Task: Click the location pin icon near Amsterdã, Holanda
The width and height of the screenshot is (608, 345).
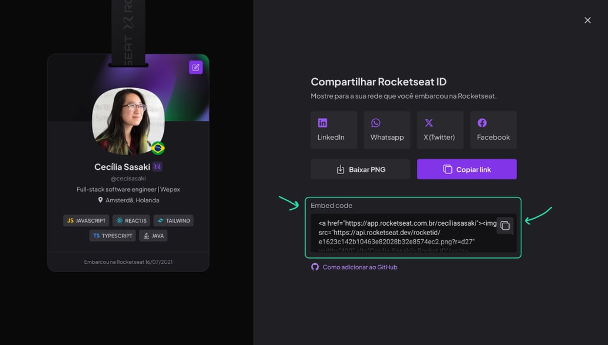Action: coord(101,200)
